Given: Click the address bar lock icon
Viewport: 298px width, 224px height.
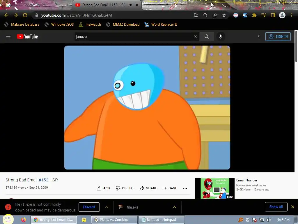Looking at the screenshot, I should click(x=37, y=15).
